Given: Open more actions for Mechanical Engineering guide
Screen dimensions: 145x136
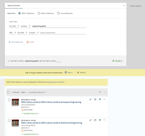Looking at the screenshot, I should coord(105,120).
